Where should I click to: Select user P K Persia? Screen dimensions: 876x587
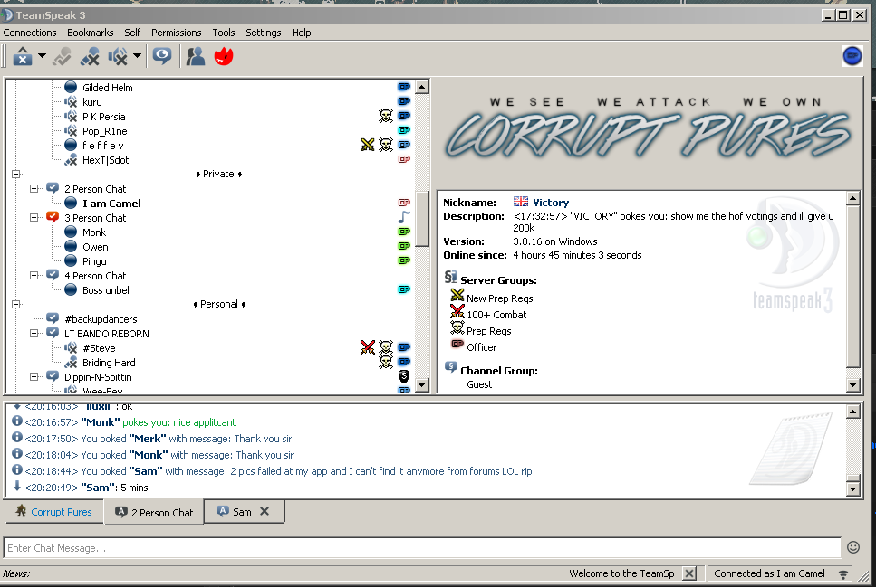(104, 117)
